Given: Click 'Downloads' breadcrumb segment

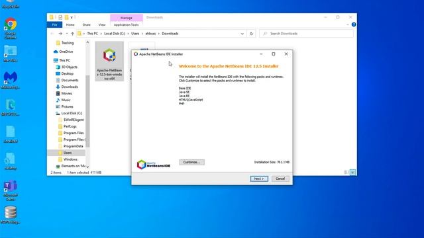Looking at the screenshot, I should [x=170, y=34].
